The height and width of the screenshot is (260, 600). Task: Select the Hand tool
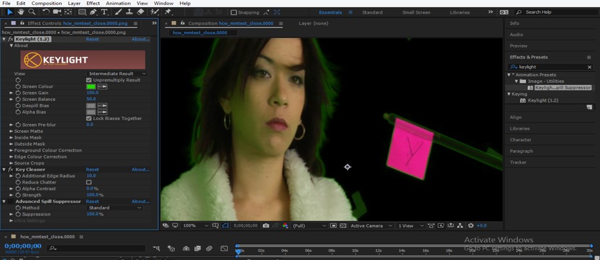tap(22, 12)
